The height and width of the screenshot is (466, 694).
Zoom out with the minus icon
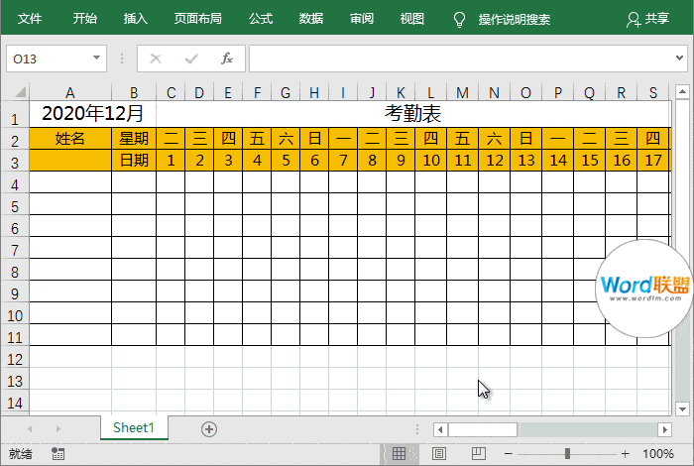pyautogui.click(x=508, y=454)
